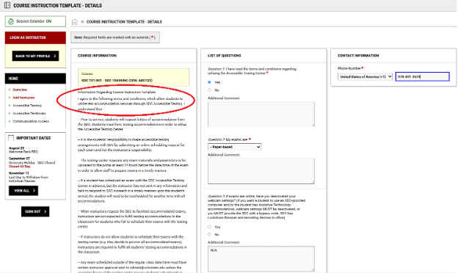Click the Contact Information panel heading

click(x=358, y=56)
